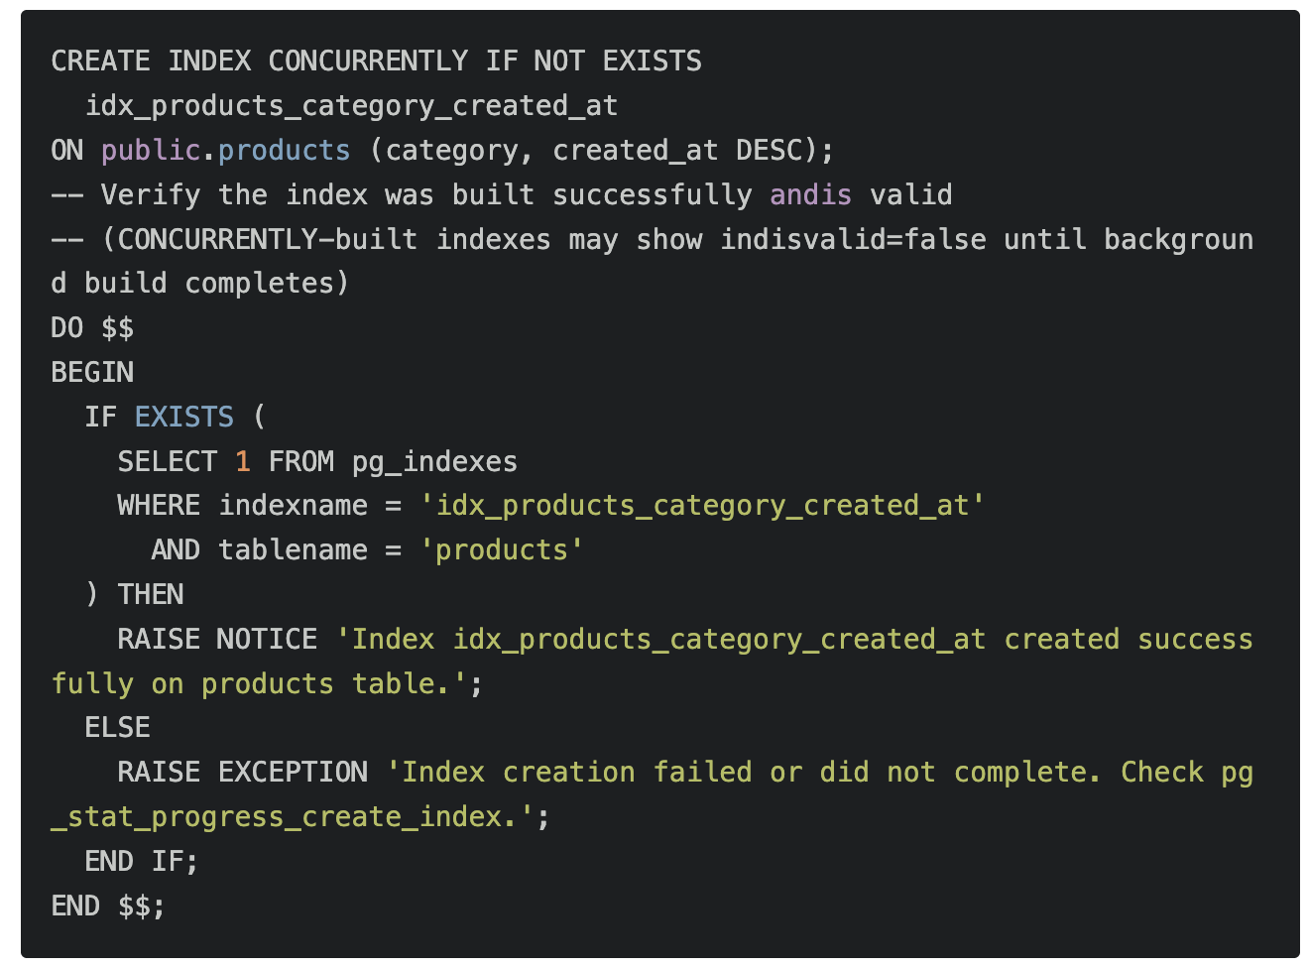Click the 'END IF;' line
1309x968 pixels.
coord(142,861)
